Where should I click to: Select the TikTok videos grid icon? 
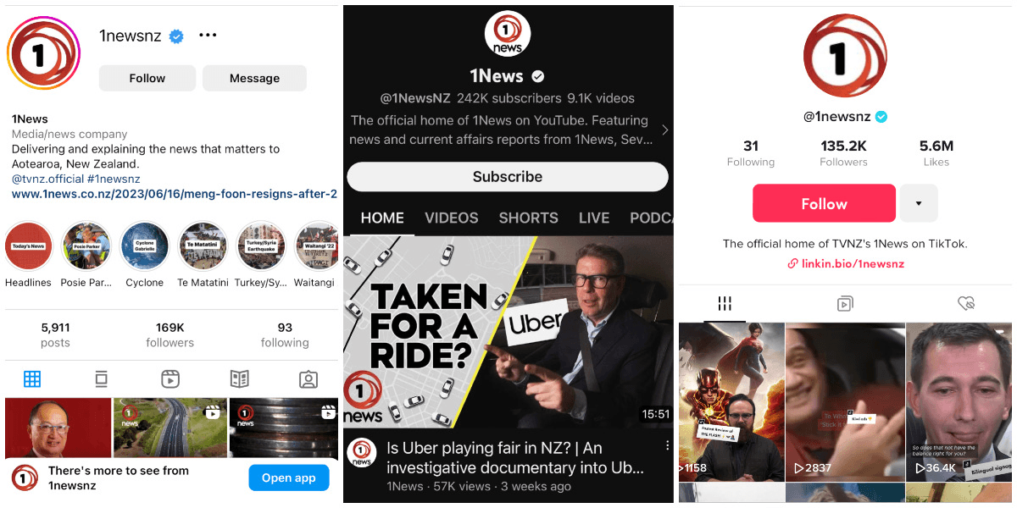pos(725,303)
